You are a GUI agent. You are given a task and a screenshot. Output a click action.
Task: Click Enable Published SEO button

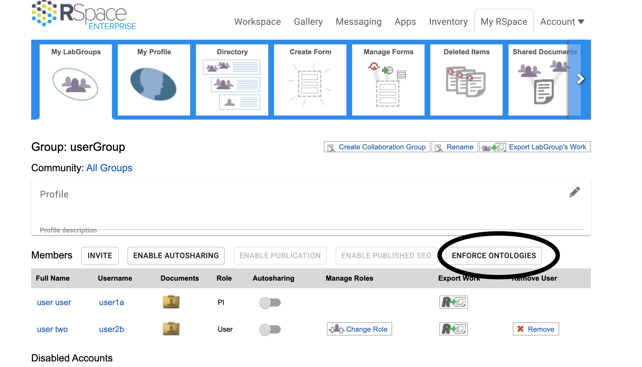386,256
